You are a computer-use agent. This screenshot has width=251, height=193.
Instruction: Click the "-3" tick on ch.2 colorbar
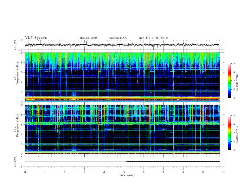coord(234,116)
